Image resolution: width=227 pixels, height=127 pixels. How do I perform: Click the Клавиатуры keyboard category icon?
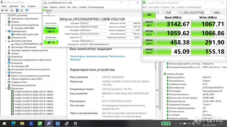tap(9, 56)
